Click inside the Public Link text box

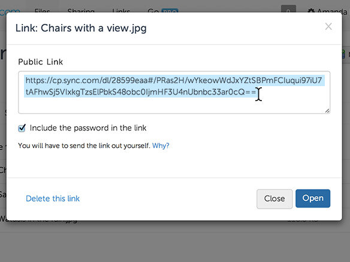tap(174, 93)
